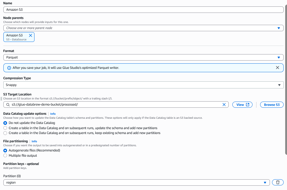Image resolution: width=287 pixels, height=190 pixels.
Task: Open the Compression Type dropdown showing Snappy
Action: click(143, 85)
